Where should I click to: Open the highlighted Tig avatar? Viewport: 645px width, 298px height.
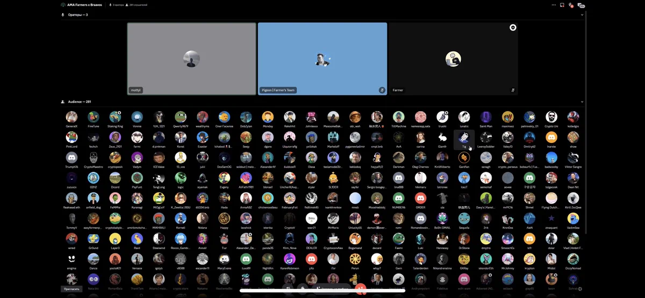point(464,137)
